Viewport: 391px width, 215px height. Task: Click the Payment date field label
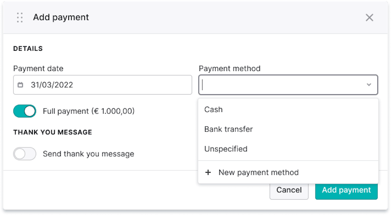click(38, 68)
